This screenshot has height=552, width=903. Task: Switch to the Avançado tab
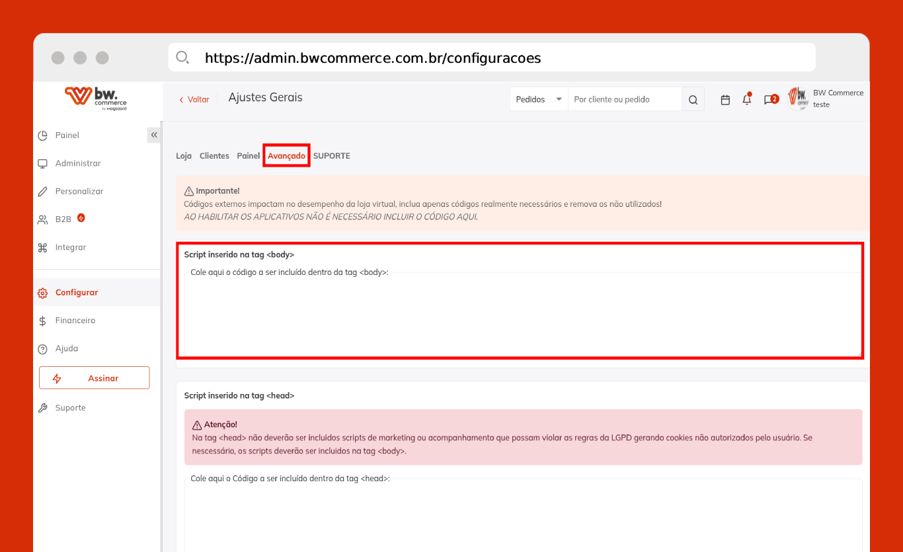286,156
